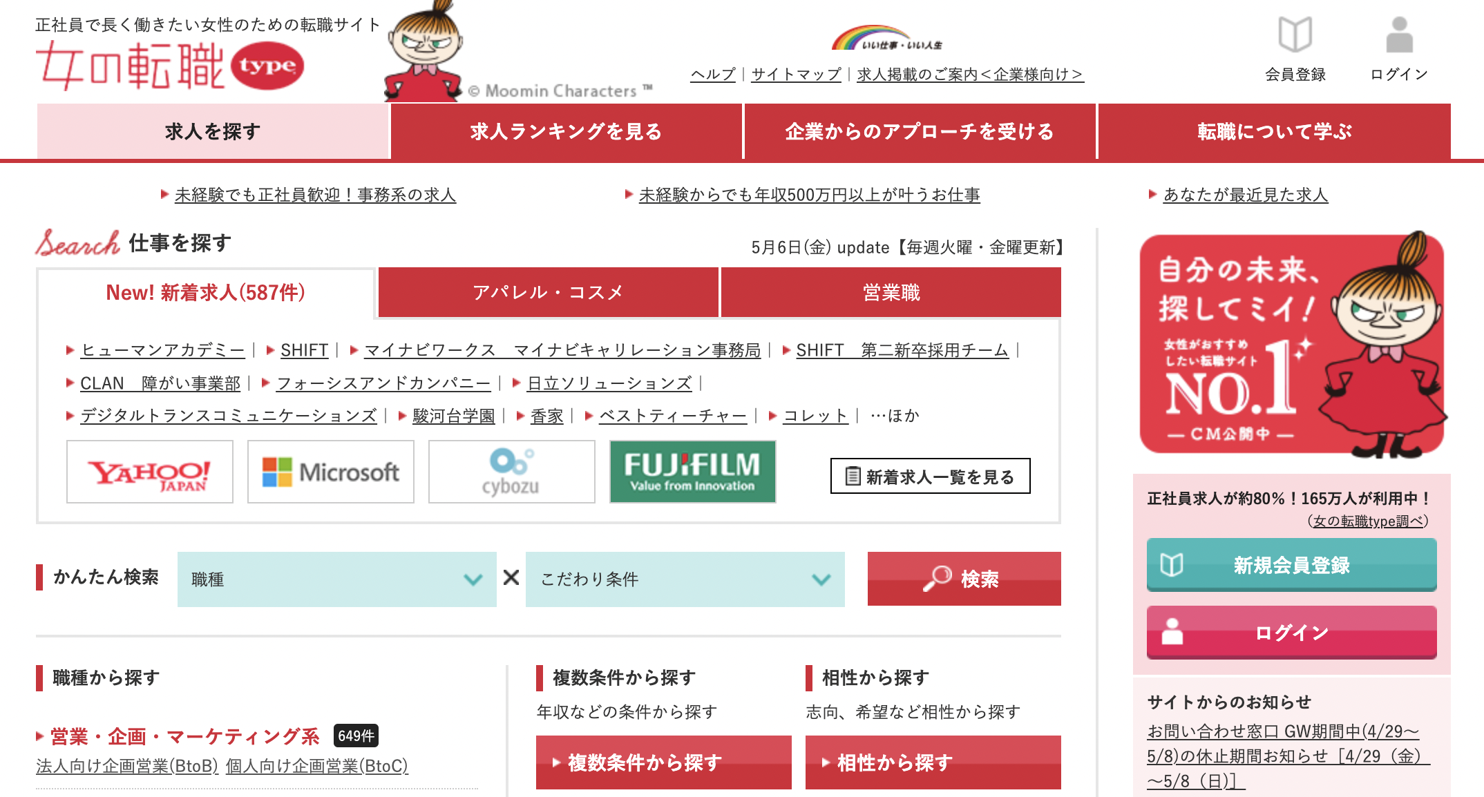Viewport: 1484px width, 797px height.
Task: Click 新着求人一覧を見る button
Action: (930, 476)
